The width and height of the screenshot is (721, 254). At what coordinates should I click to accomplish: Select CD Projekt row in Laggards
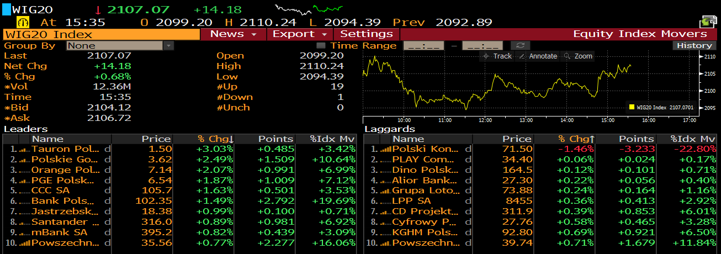pos(540,211)
